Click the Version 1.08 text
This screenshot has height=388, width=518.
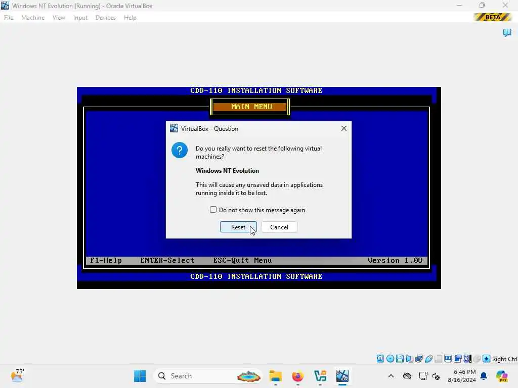pyautogui.click(x=395, y=260)
